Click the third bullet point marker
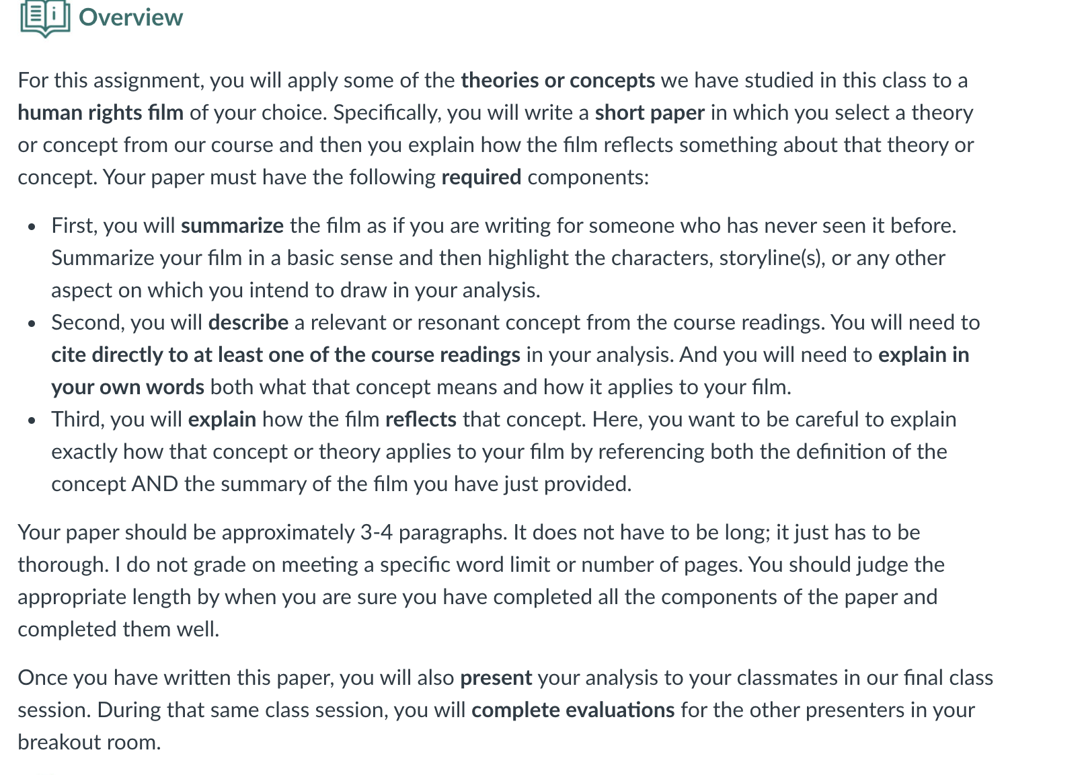The image size is (1084, 775). click(32, 420)
